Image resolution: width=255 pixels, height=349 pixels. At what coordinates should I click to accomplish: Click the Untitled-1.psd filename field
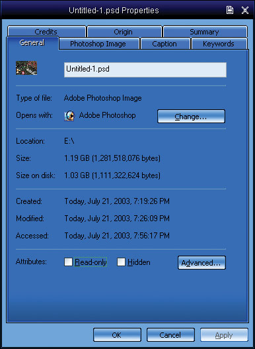[x=145, y=70]
